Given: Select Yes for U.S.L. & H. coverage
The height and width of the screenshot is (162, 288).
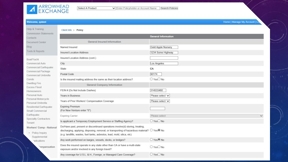Looking at the screenshot, I should point(151,154).
